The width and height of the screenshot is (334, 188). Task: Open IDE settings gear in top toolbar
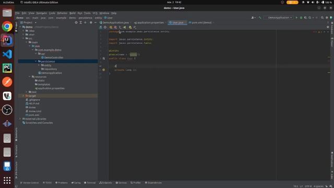[327, 18]
